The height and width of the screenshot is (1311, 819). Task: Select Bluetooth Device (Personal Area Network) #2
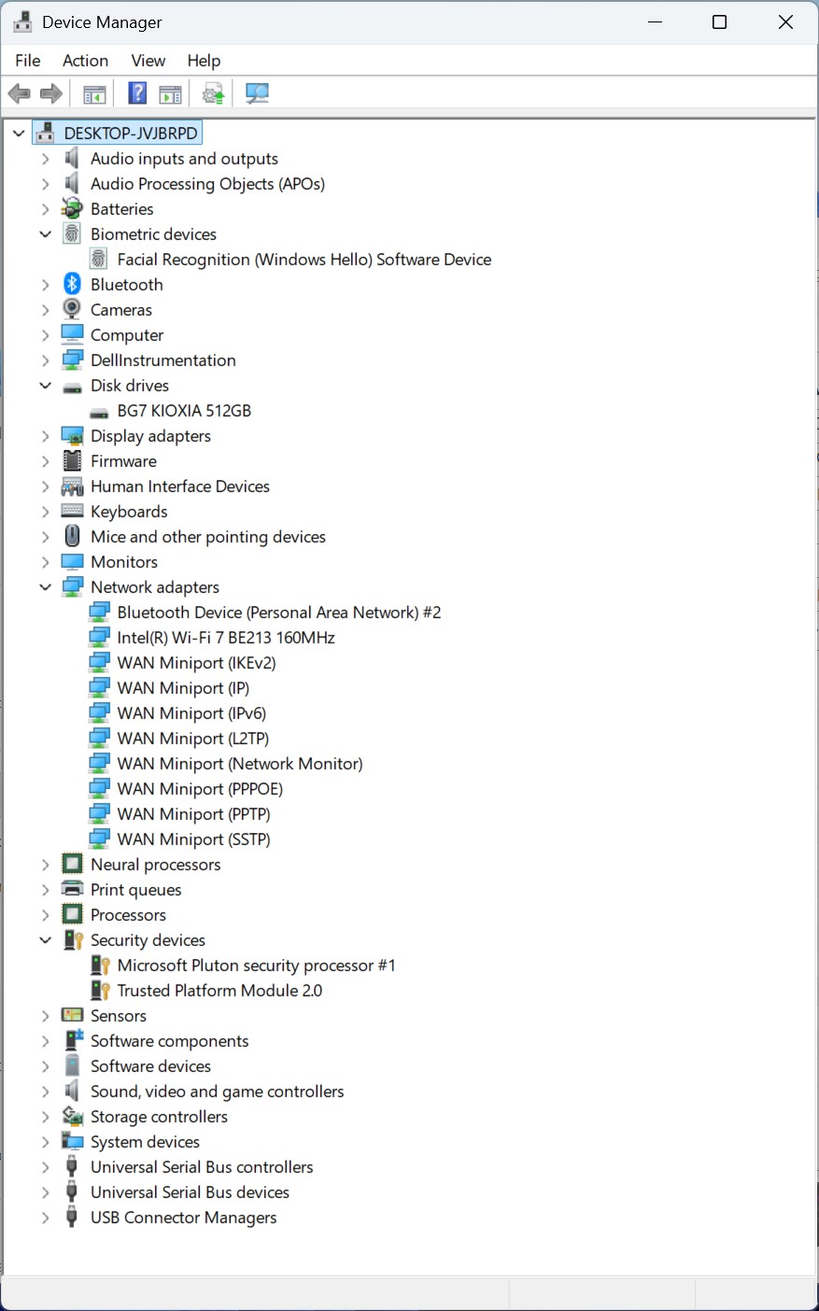click(279, 613)
